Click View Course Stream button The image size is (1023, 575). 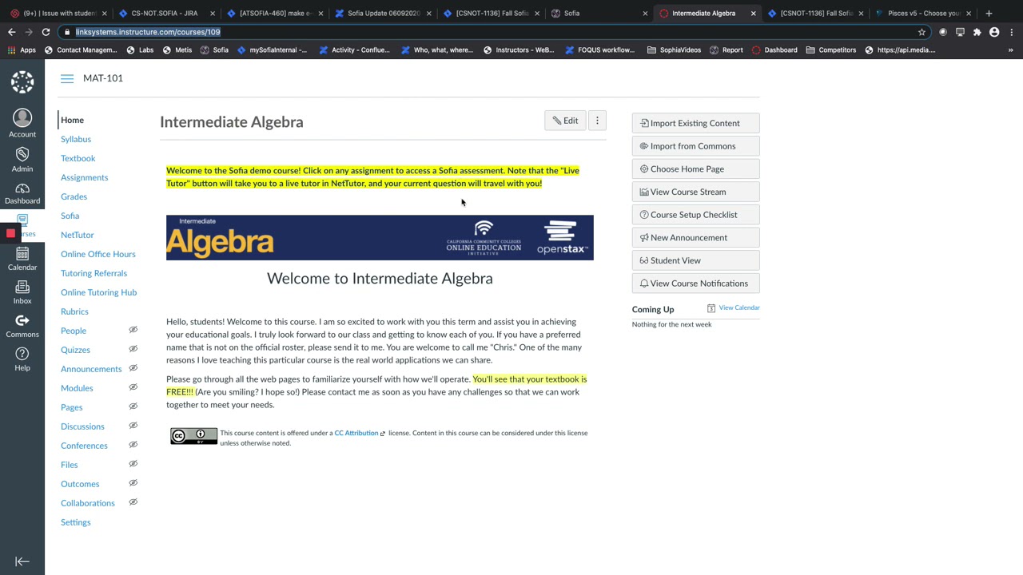695,192
